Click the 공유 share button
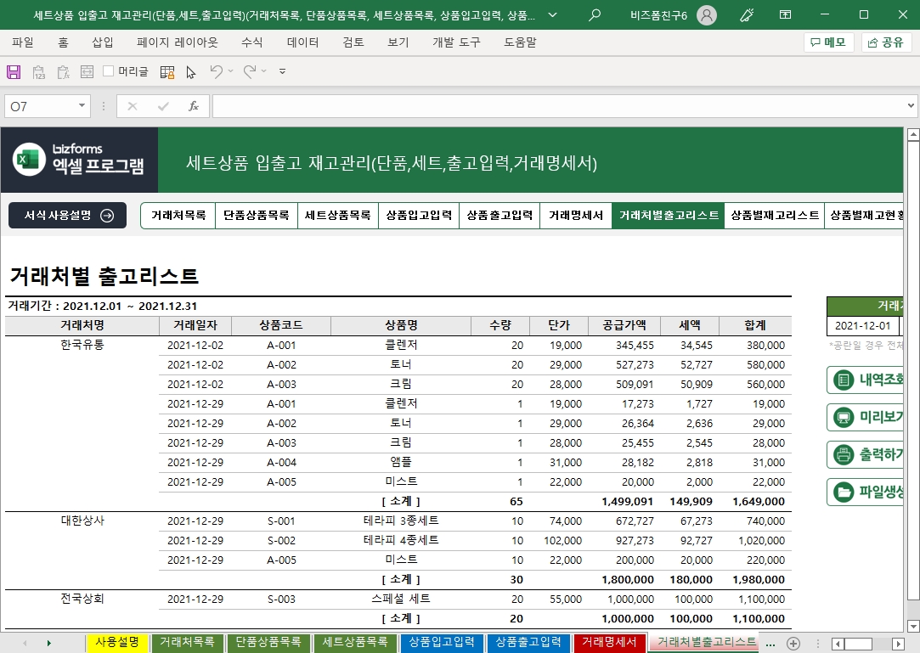This screenshot has height=653, width=920. click(x=886, y=42)
